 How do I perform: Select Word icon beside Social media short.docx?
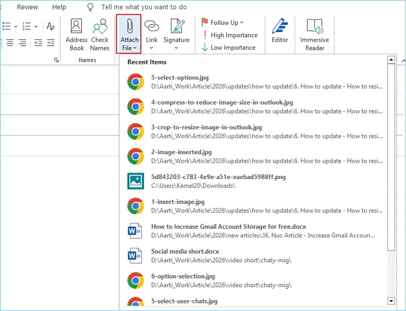point(135,256)
